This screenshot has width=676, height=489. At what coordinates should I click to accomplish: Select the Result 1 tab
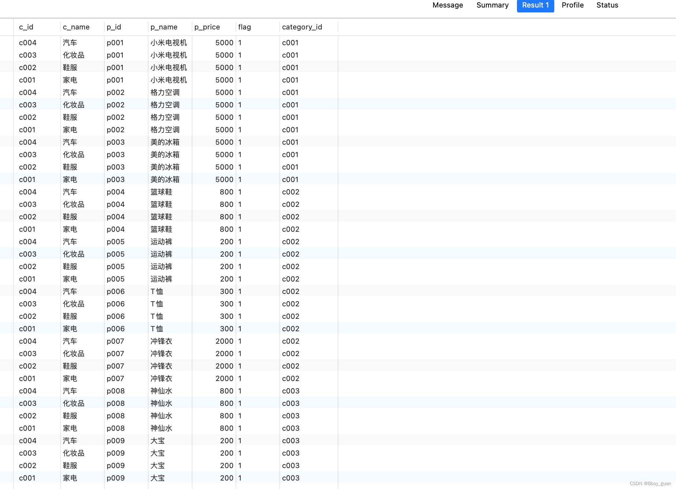click(535, 5)
